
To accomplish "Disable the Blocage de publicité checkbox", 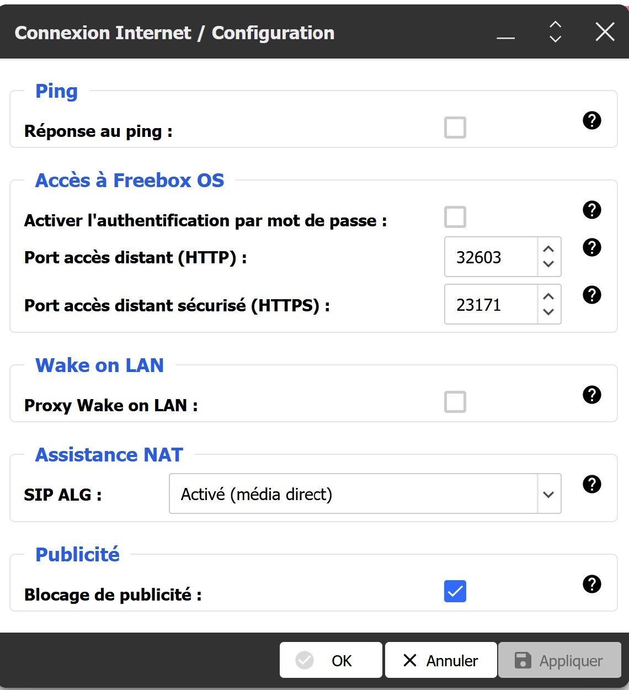I will click(x=455, y=591).
